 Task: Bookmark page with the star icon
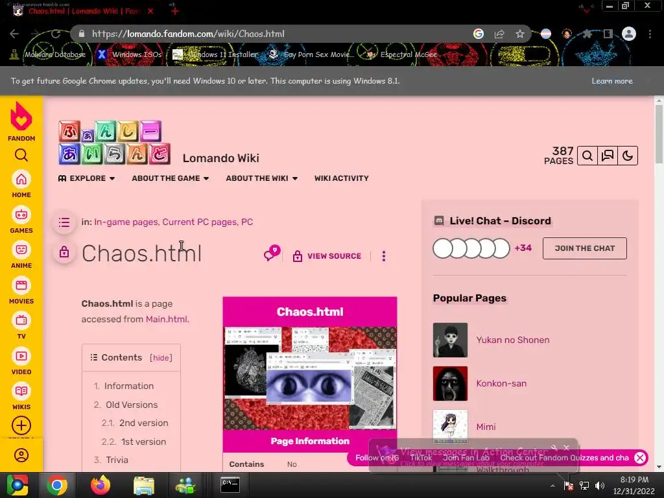pyautogui.click(x=520, y=34)
